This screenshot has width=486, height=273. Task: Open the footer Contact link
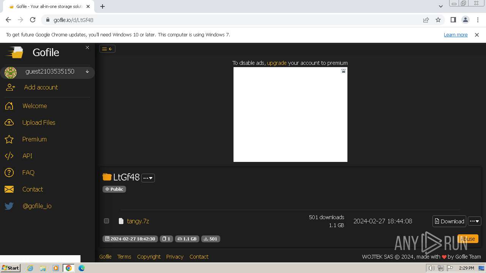coord(199,257)
